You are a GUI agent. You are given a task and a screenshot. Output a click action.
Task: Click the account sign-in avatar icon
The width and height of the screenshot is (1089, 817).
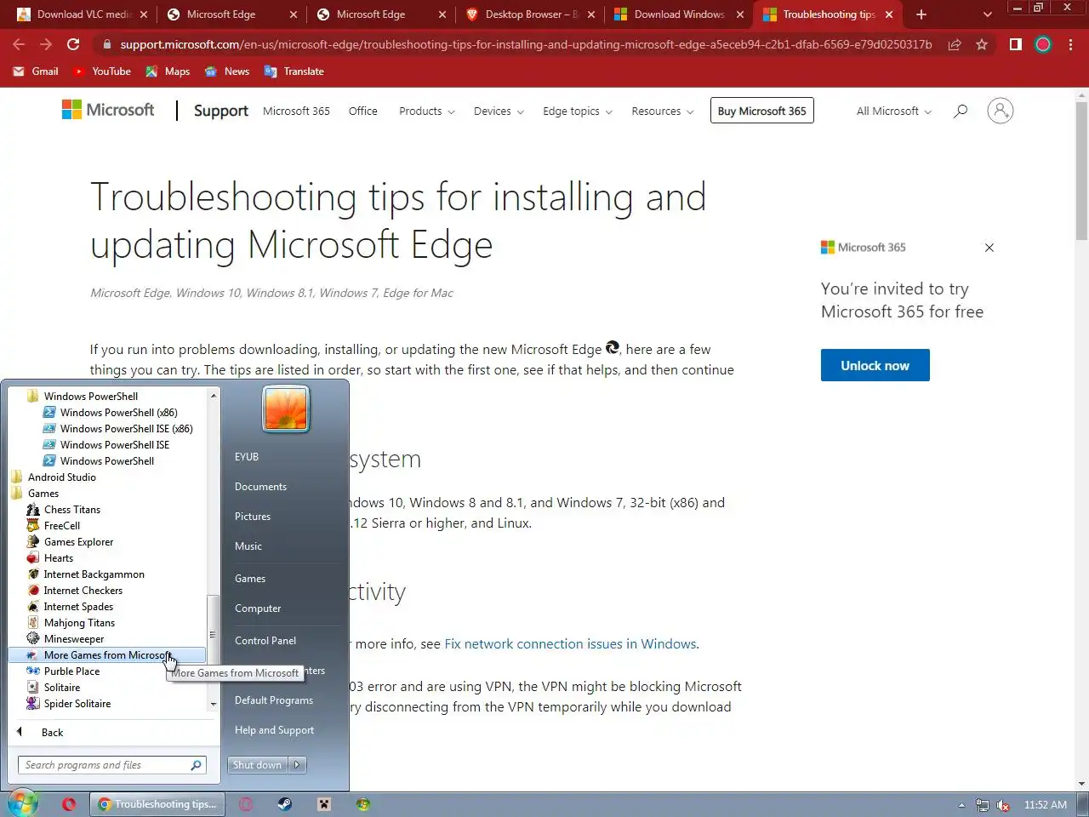(1001, 111)
